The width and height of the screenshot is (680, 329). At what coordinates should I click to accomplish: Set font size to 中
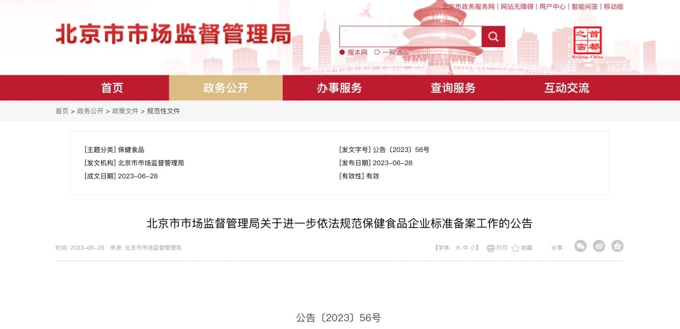click(465, 248)
